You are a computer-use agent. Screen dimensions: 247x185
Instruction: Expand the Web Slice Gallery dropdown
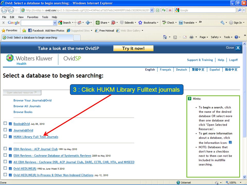click(142, 31)
